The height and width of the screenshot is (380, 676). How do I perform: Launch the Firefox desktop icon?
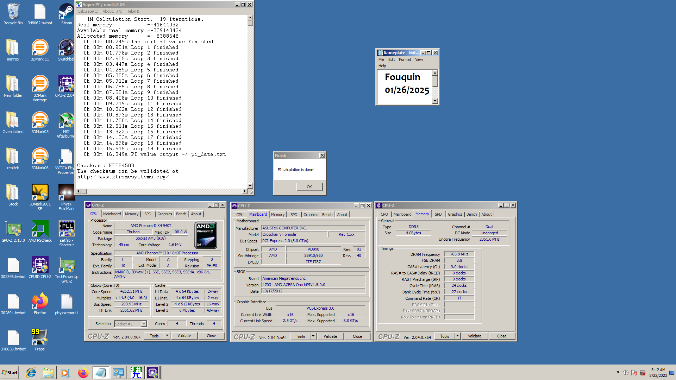40,304
